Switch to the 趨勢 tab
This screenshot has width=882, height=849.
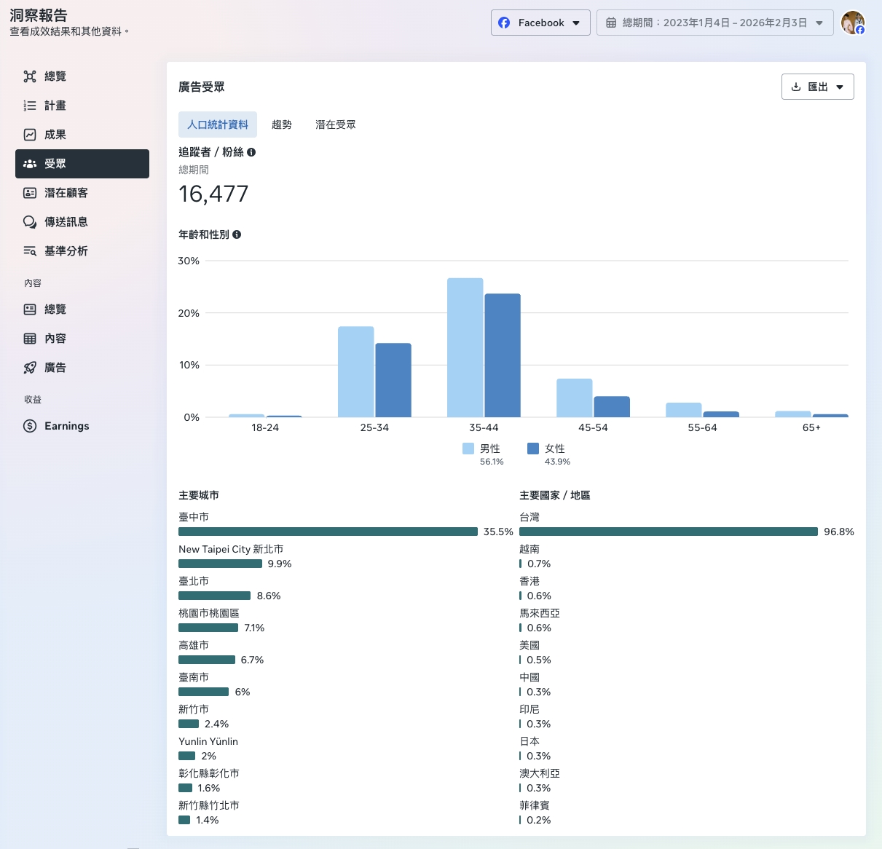tap(282, 125)
